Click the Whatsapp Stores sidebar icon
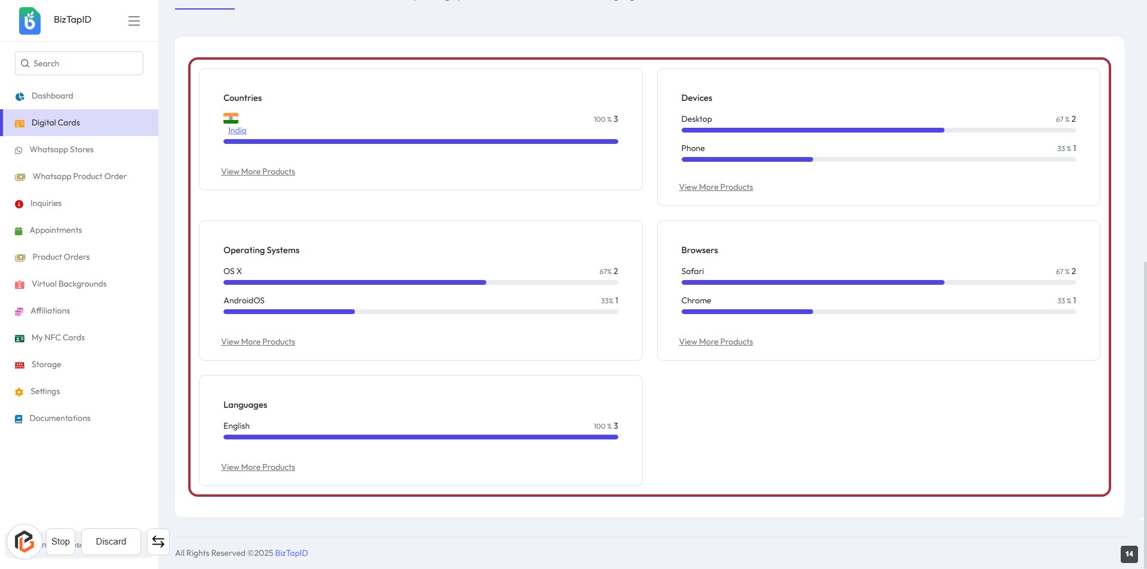The height and width of the screenshot is (569, 1147). point(19,150)
